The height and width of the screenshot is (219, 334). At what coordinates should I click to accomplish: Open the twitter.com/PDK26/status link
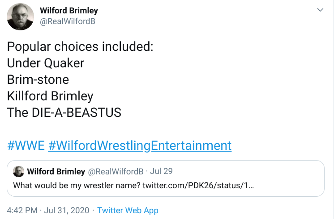coord(198,185)
